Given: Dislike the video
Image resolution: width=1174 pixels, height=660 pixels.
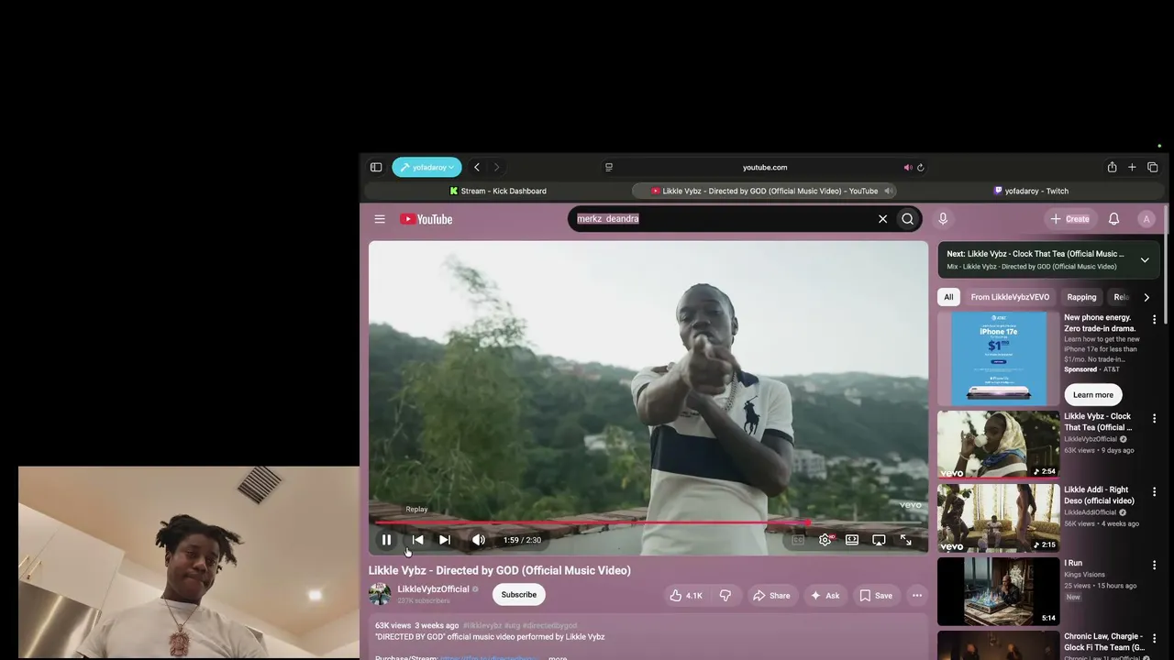Looking at the screenshot, I should coord(725,596).
